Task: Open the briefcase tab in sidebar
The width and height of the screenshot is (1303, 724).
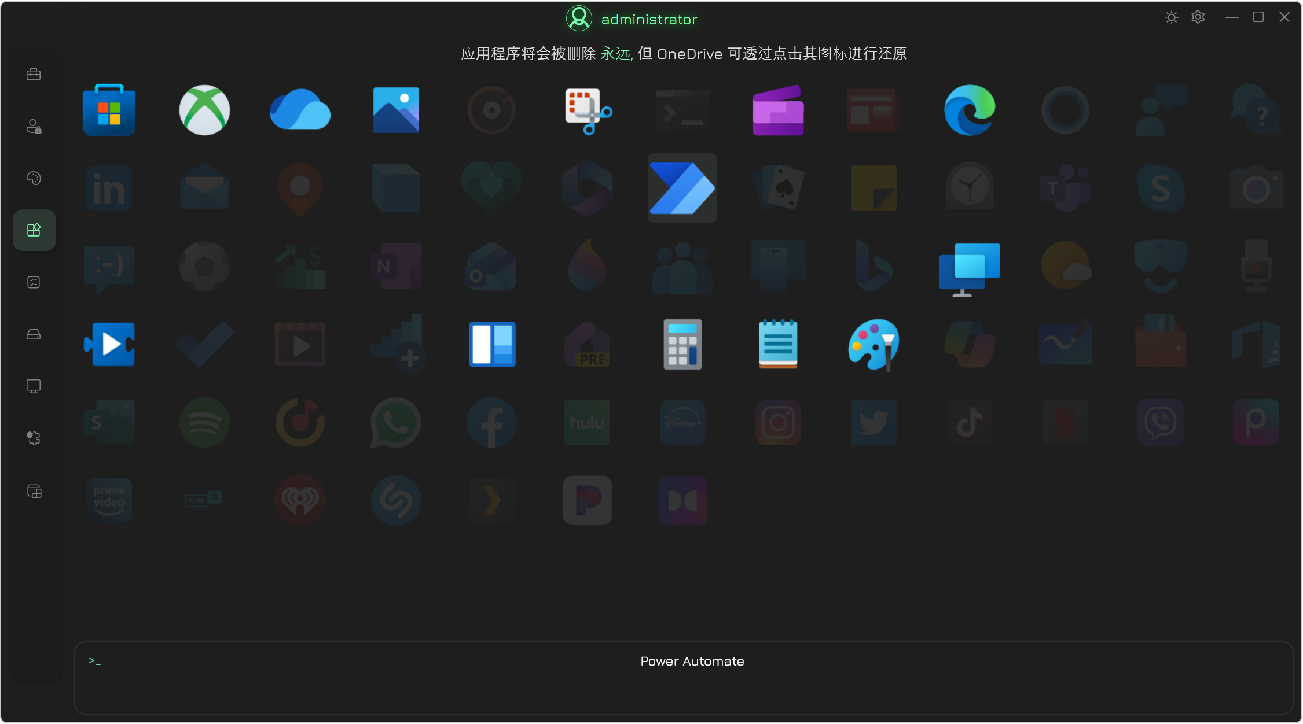Action: click(x=34, y=74)
